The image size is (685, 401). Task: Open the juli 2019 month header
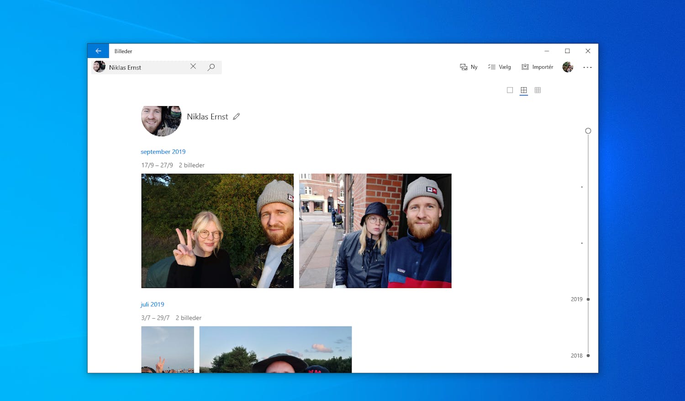point(153,304)
